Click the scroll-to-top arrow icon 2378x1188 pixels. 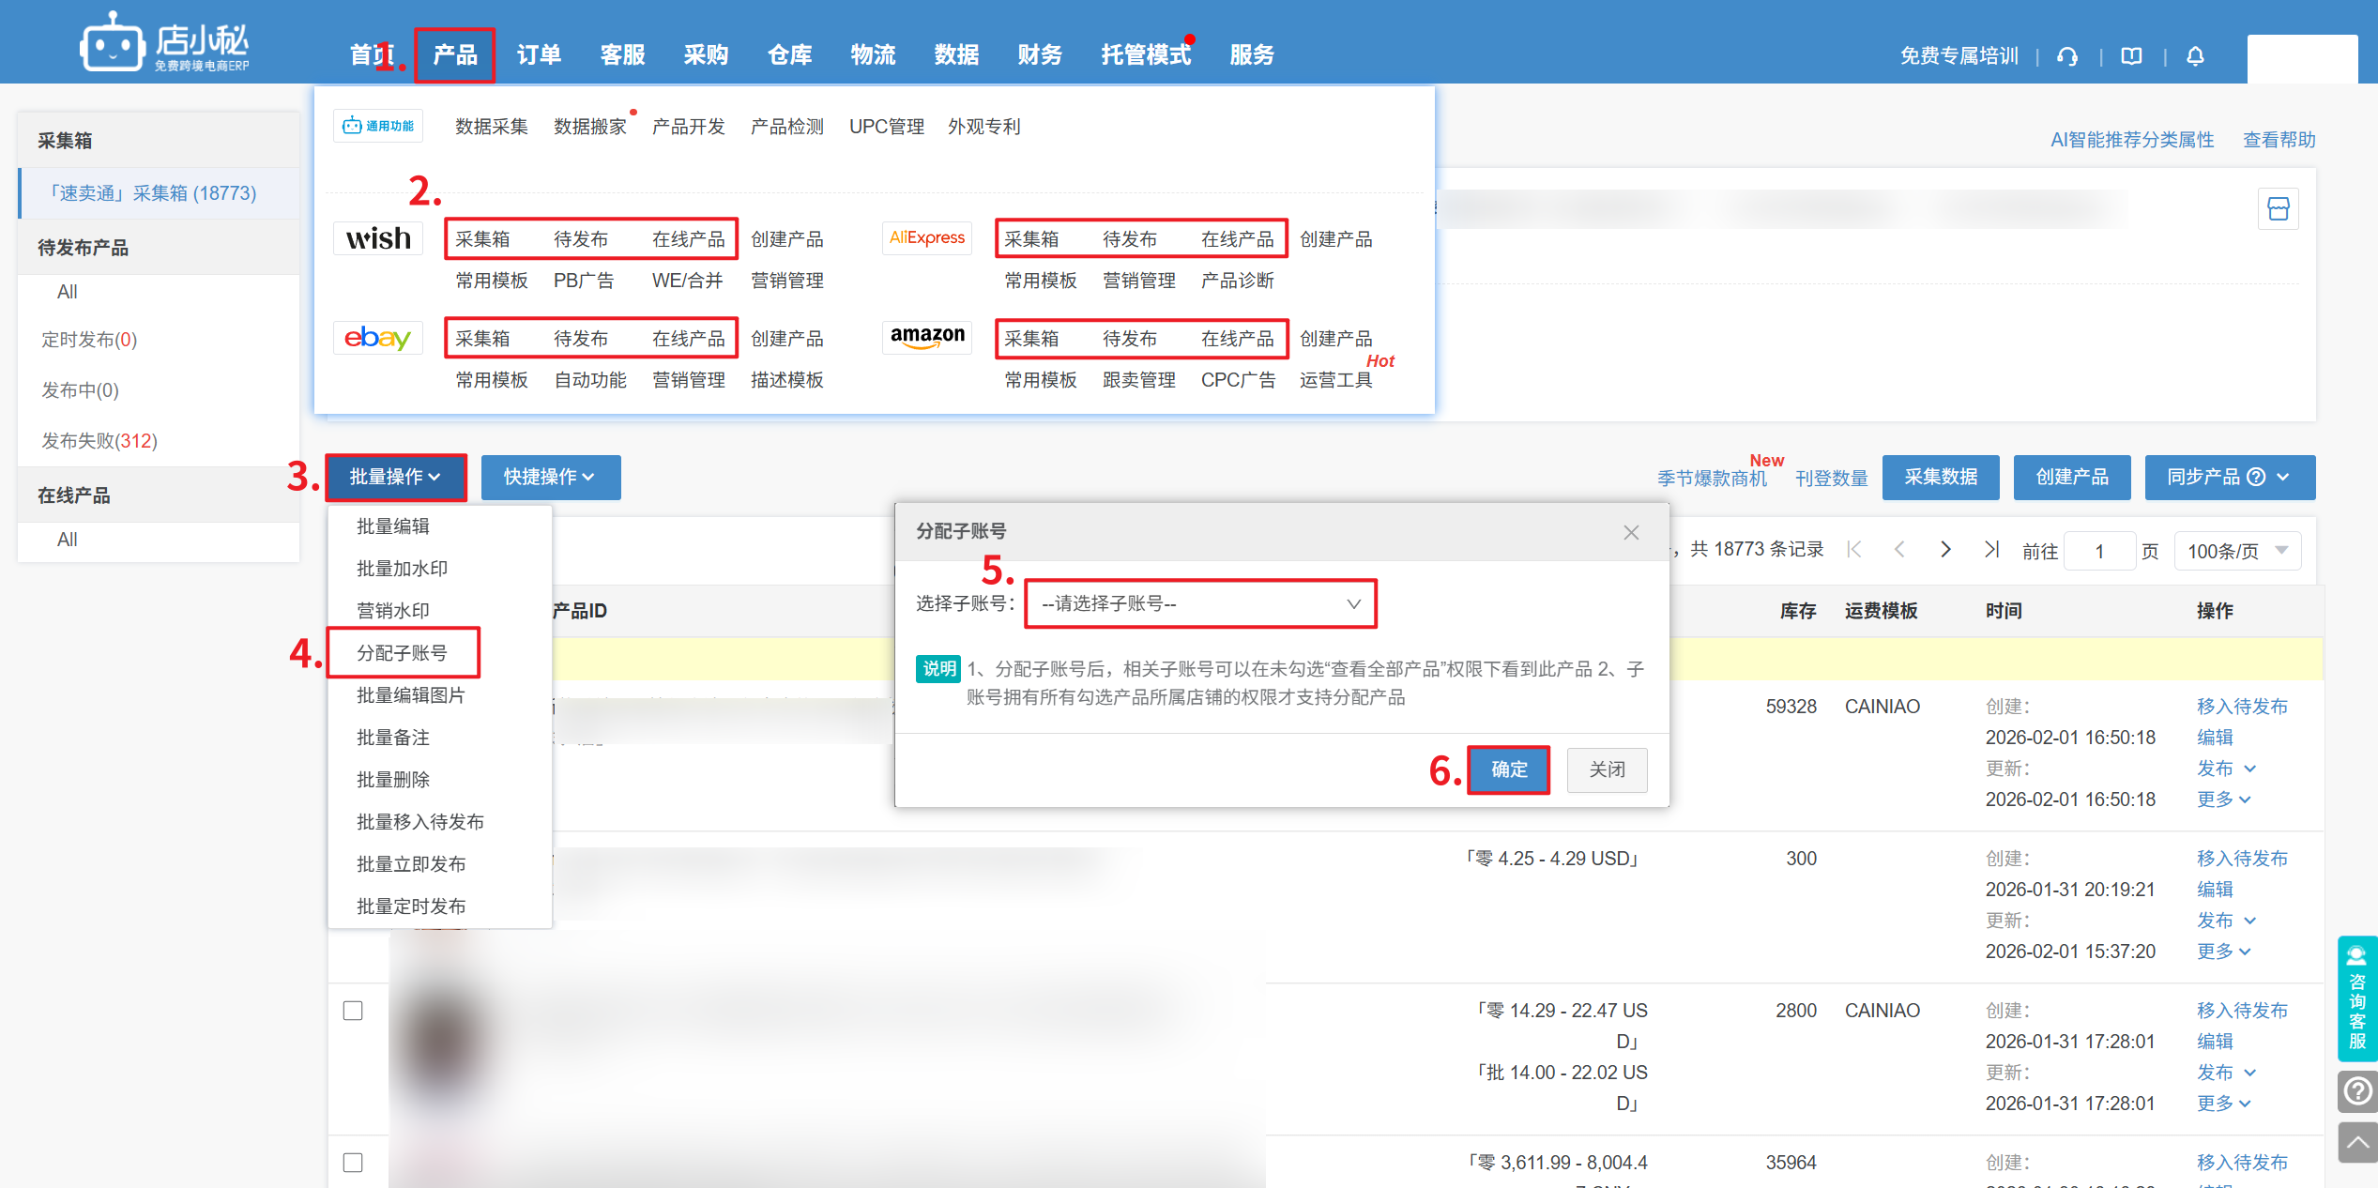[2356, 1142]
